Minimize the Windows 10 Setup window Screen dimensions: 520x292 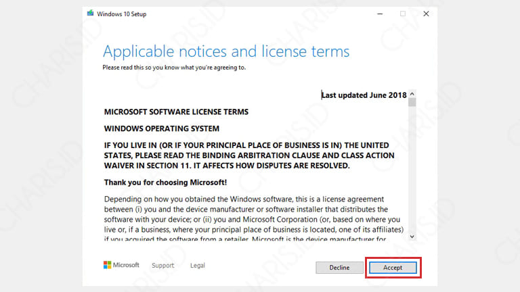coord(380,14)
